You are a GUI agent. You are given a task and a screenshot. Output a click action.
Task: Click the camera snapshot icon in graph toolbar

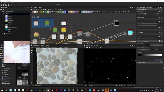pos(36,9)
